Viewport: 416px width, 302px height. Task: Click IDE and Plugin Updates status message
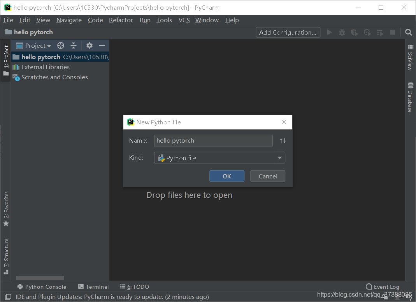tap(112, 297)
